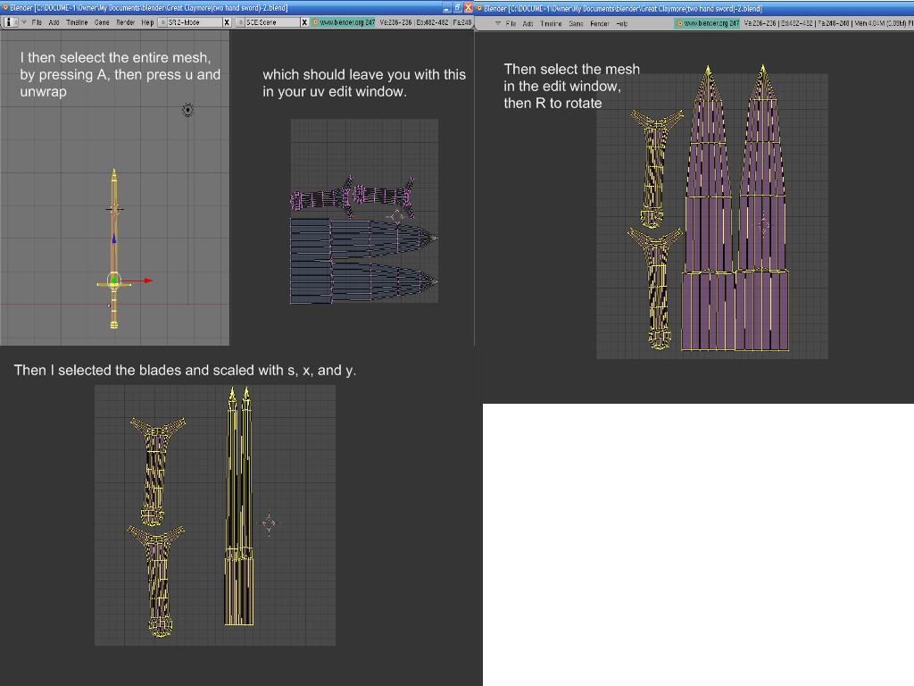914x686 pixels.
Task: Minimize the left Blender window
Action: pos(447,7)
